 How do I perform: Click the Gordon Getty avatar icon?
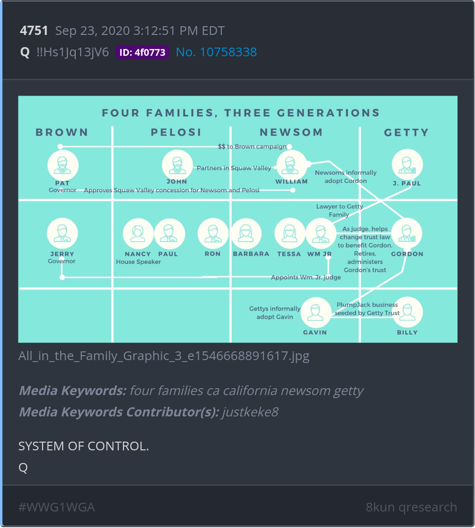[x=407, y=233]
